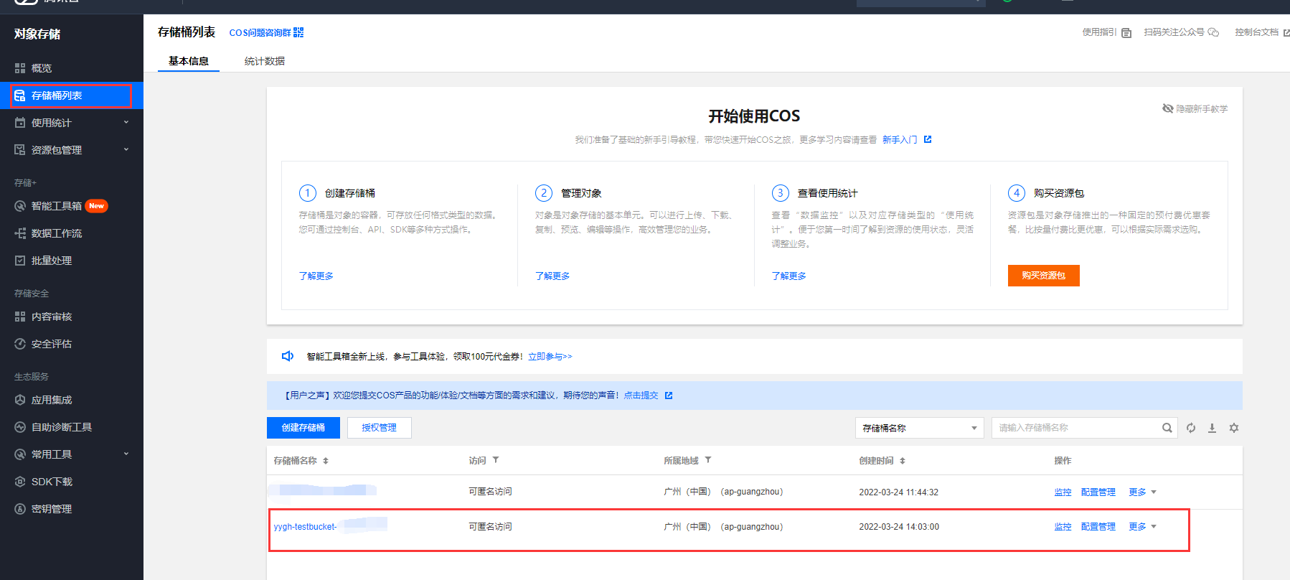Click the 授权管理 button
Screen dimensions: 1290x580
click(x=380, y=428)
